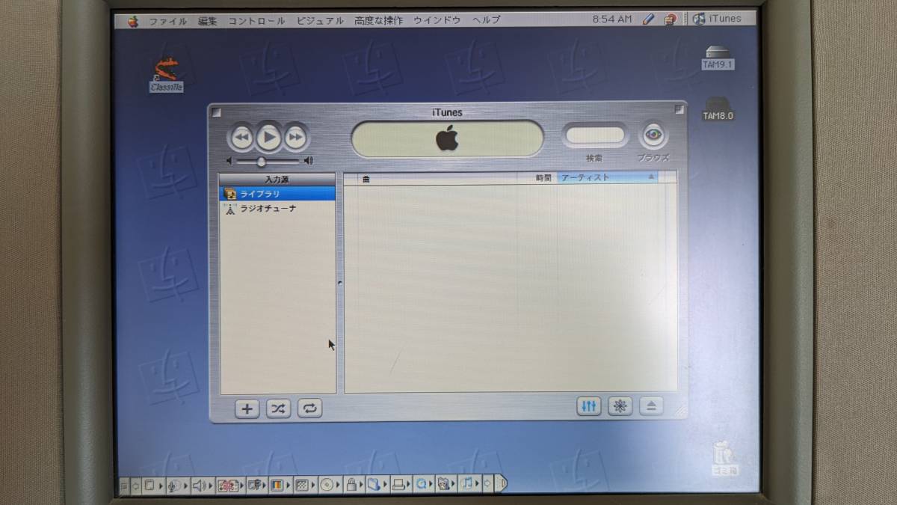Sort by the アーティスト column header
This screenshot has height=505, width=897.
[607, 177]
